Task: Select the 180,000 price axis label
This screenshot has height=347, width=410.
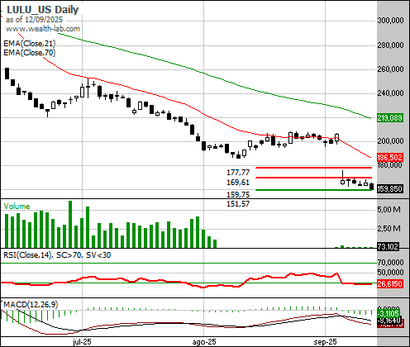Action: [390, 165]
